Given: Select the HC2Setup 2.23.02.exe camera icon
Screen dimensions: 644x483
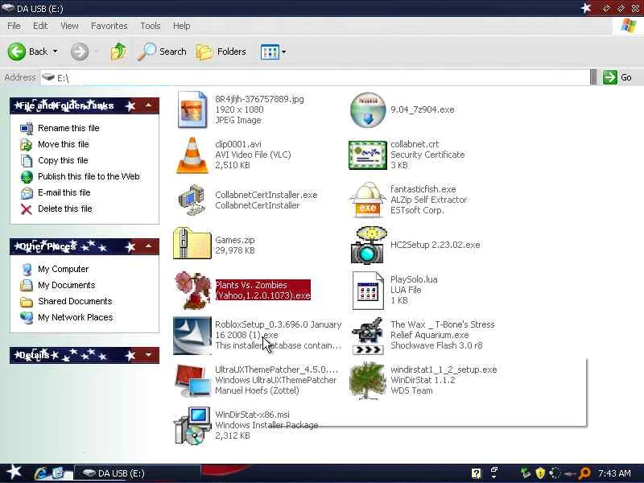Looking at the screenshot, I should coord(369,245).
